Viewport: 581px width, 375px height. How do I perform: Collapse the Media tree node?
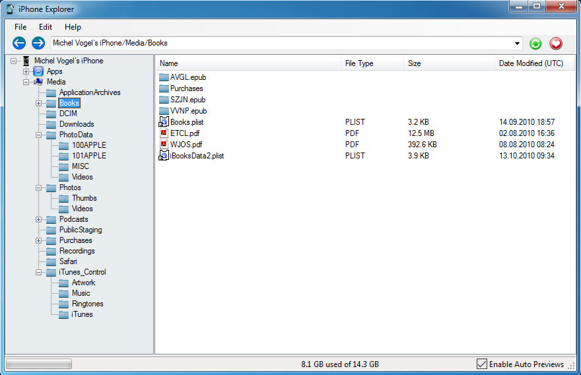(26, 83)
